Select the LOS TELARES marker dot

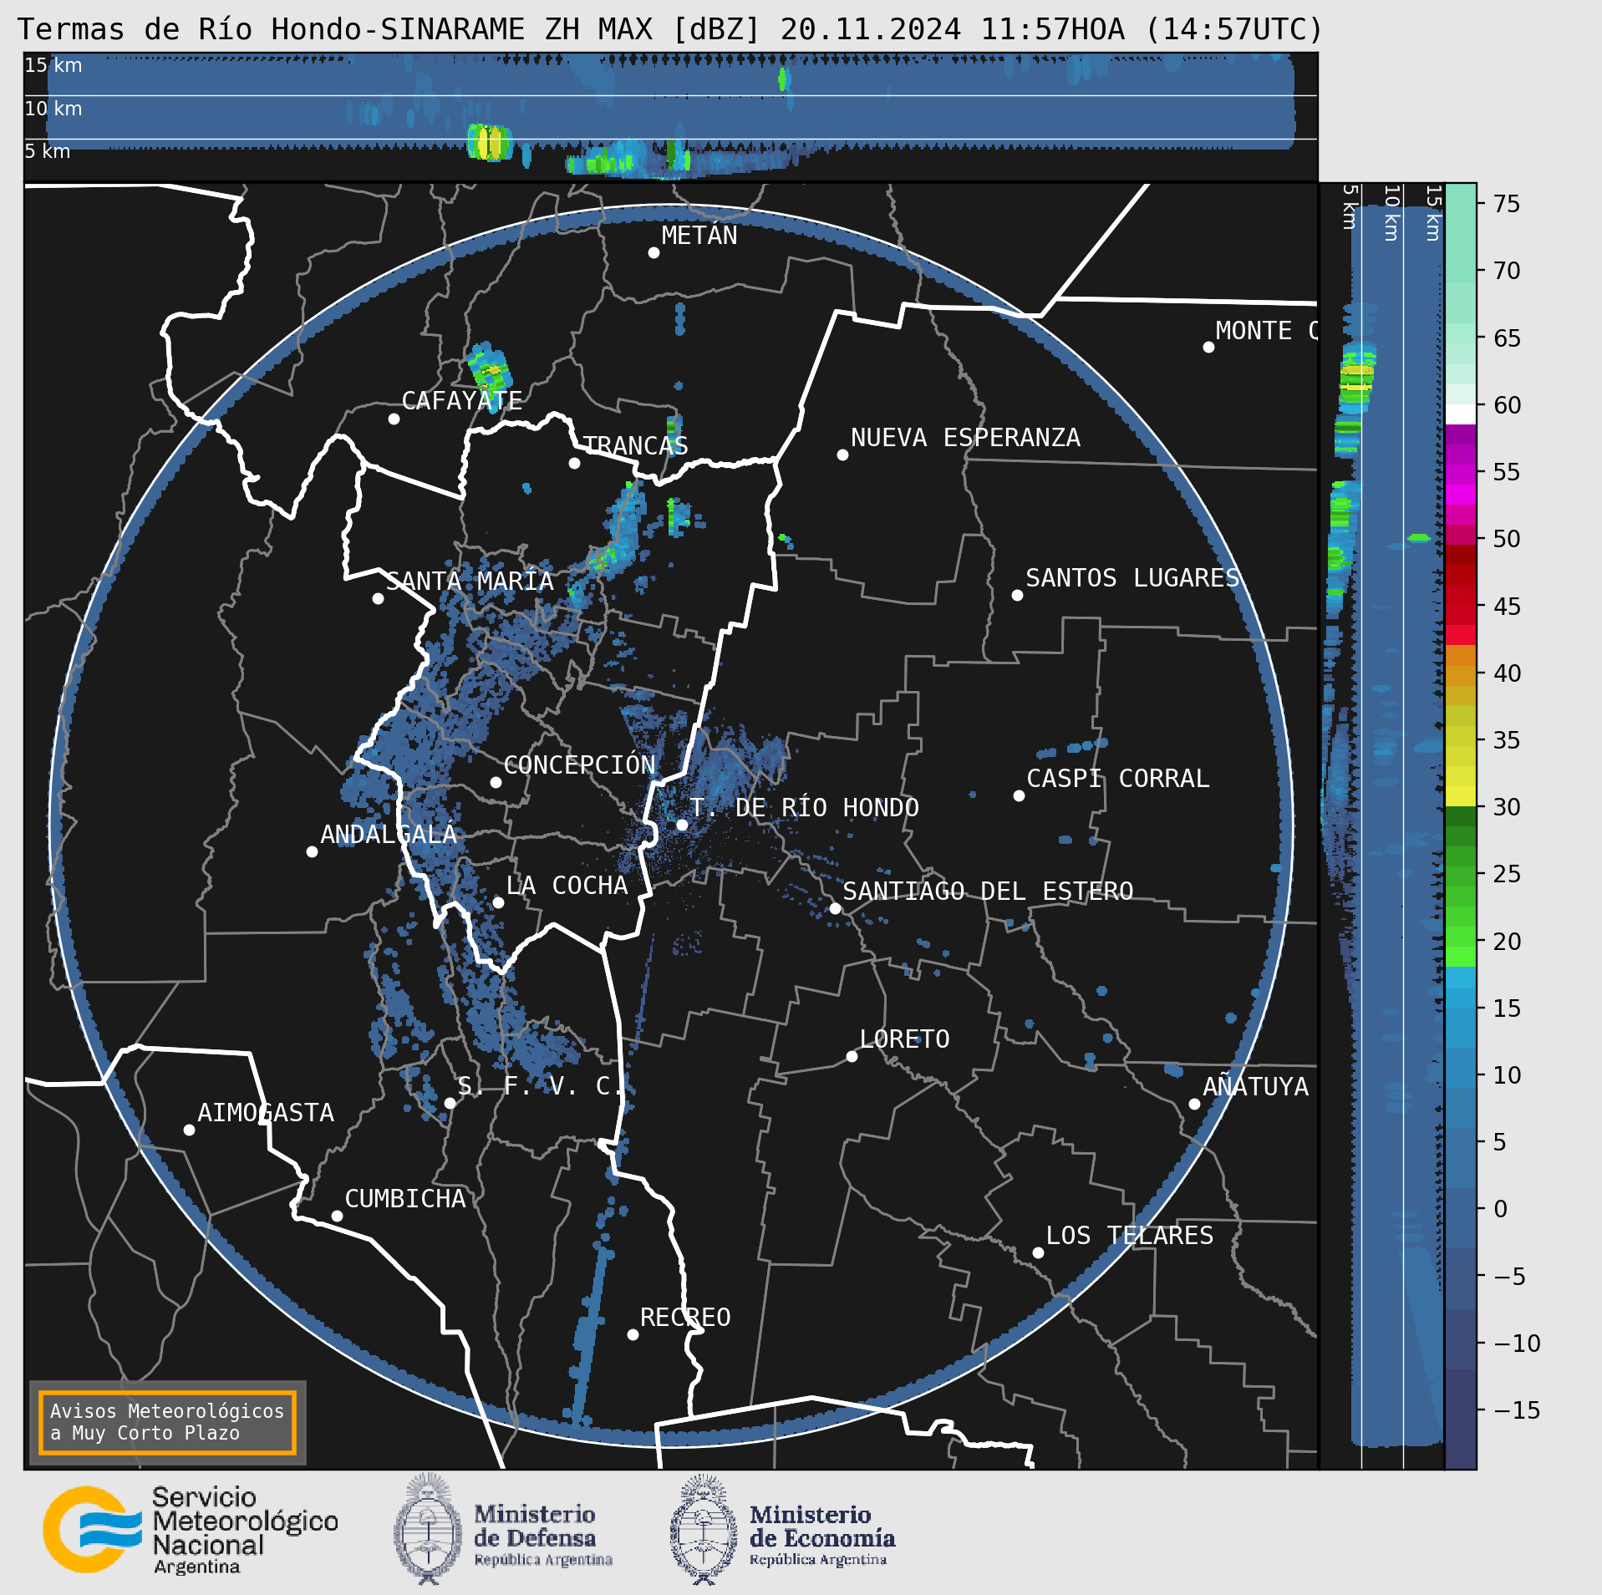tap(1038, 1252)
